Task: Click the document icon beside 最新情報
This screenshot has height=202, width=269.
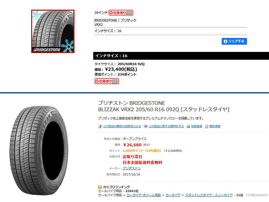Action: 206,126
